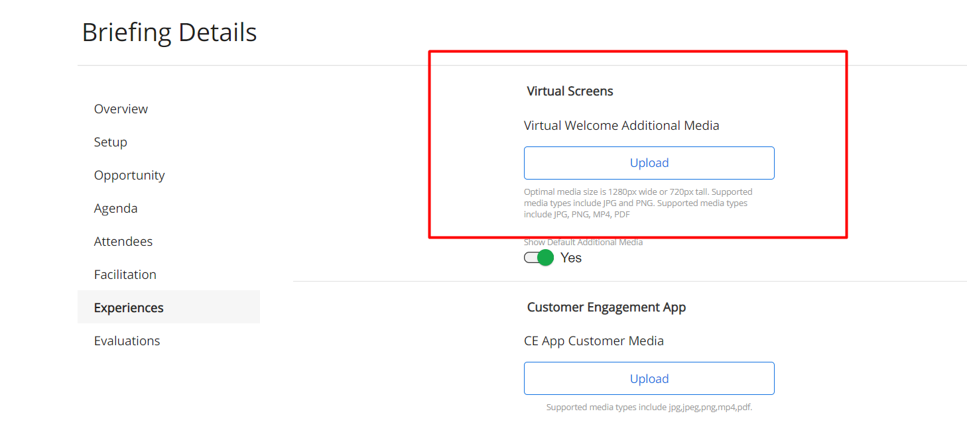Image resolution: width=967 pixels, height=436 pixels.
Task: Click Upload for Virtual Welcome Additional Media
Action: point(649,163)
